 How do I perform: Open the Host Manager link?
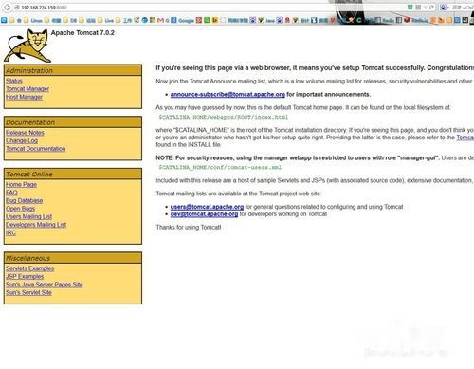24,97
